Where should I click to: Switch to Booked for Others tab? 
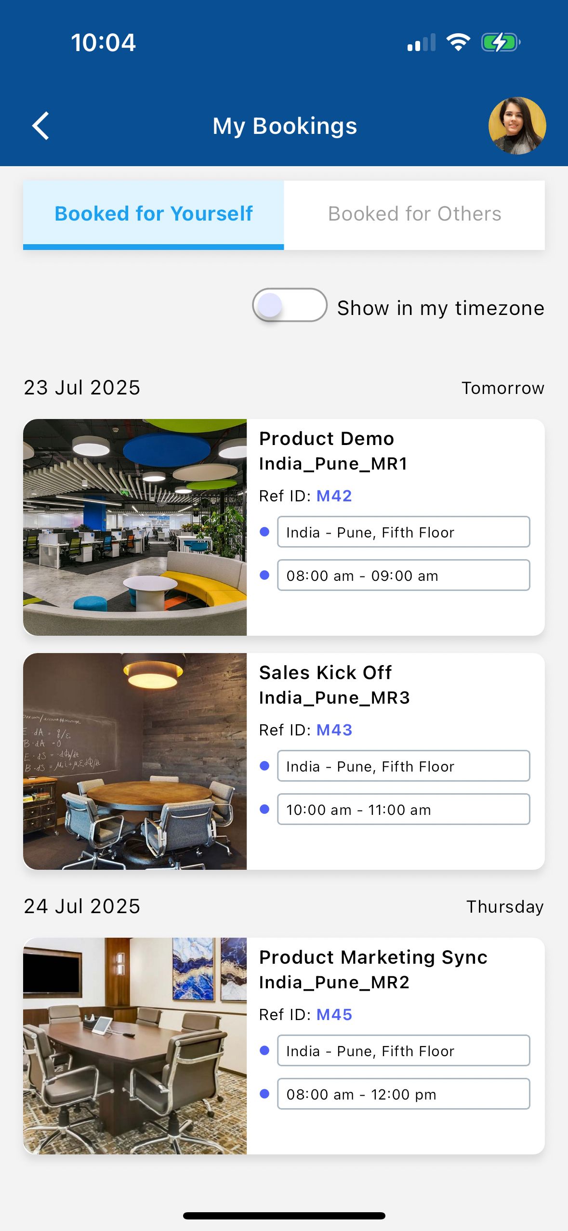(414, 214)
